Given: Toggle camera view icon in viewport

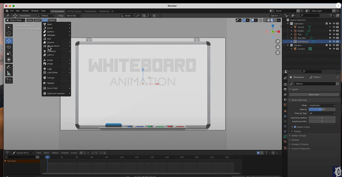Looking at the screenshot, I should pyautogui.click(x=278, y=53).
